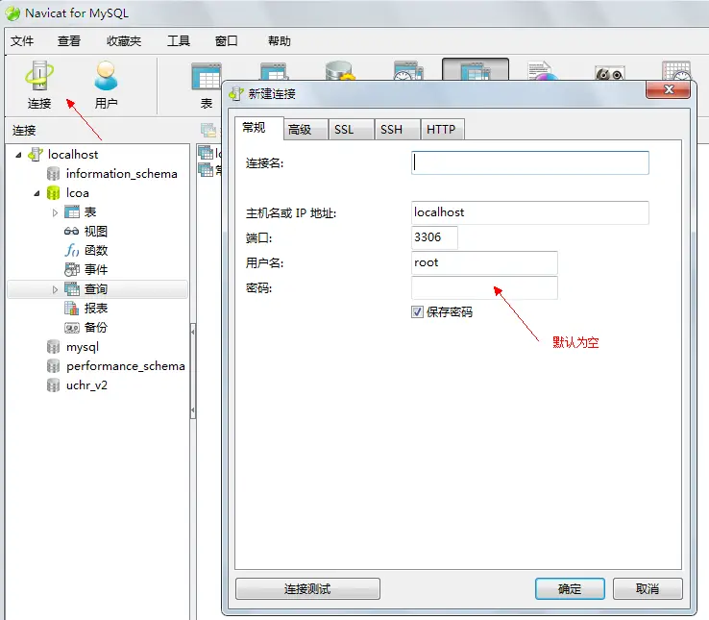Switch to the SSL tab
The image size is (709, 620).
[352, 130]
